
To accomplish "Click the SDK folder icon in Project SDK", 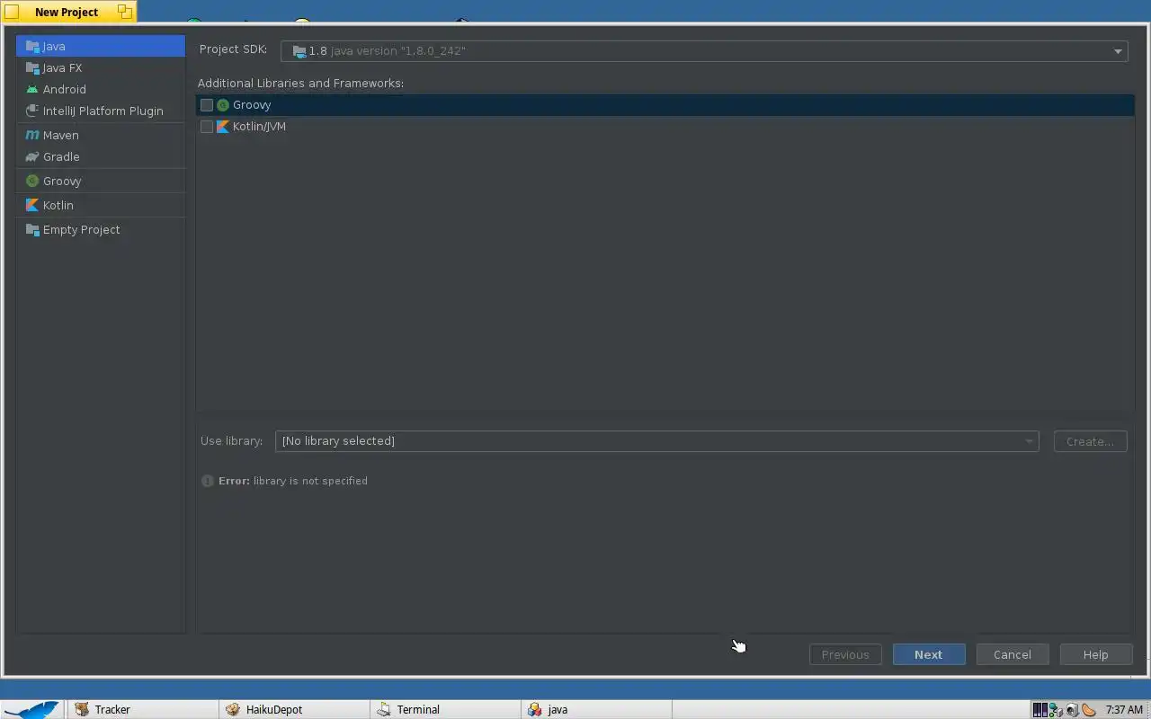I will coord(299,51).
